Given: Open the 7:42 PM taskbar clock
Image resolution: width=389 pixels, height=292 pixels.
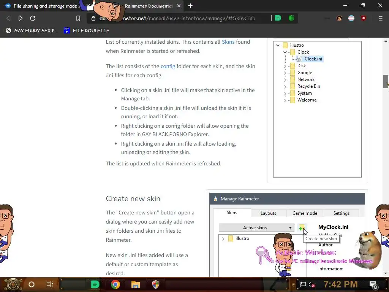Looking at the screenshot, I should [340, 284].
